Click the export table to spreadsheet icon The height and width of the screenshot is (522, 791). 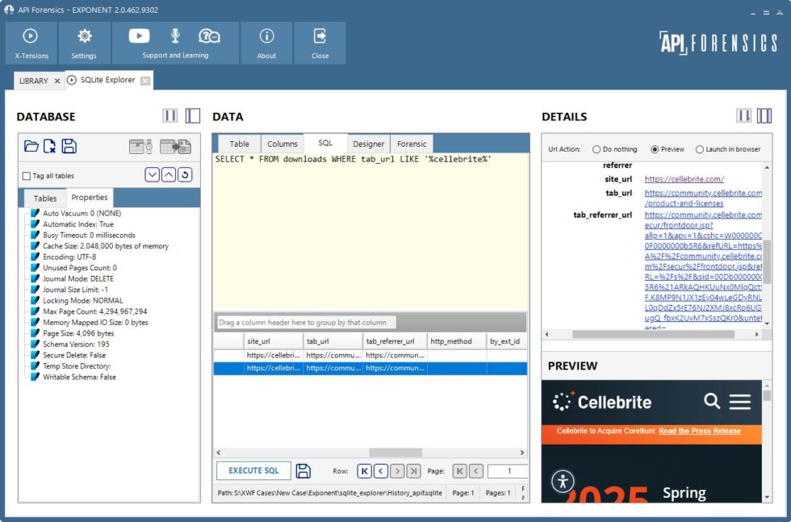[x=176, y=147]
